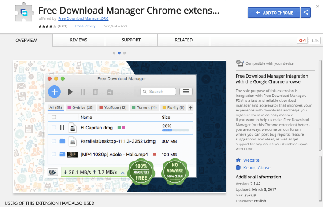Screen dimensions: 323x207
Task: Open the hamburger menu in FDM window
Action: pos(186,92)
